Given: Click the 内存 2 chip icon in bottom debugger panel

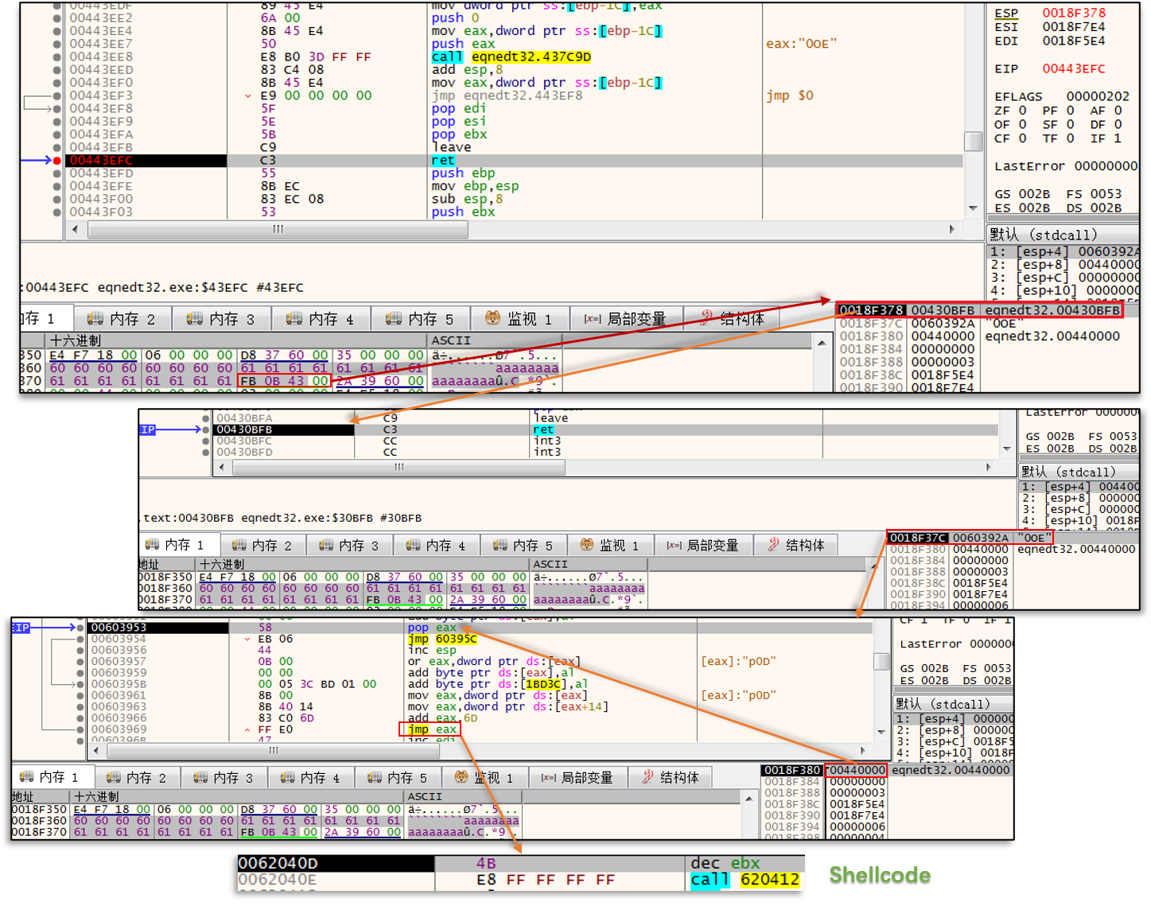Looking at the screenshot, I should point(114,776).
